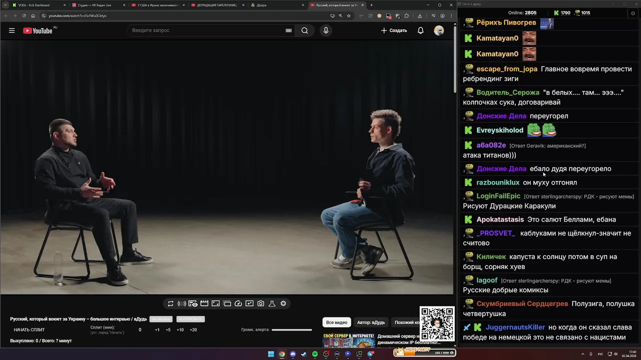
Task: Open the browser downloads icon
Action: pos(420,15)
